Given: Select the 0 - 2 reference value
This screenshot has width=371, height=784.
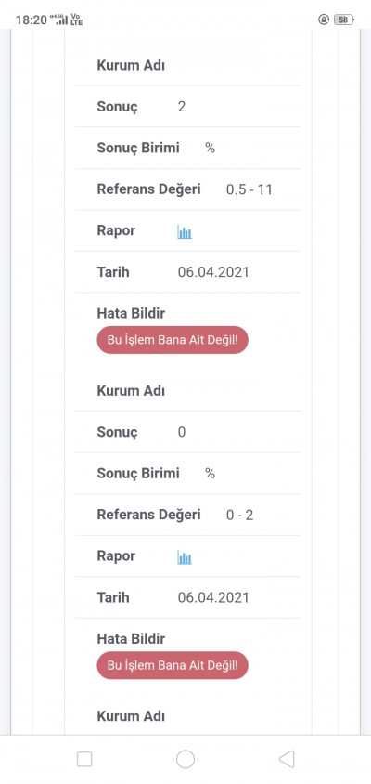Looking at the screenshot, I should tap(239, 515).
